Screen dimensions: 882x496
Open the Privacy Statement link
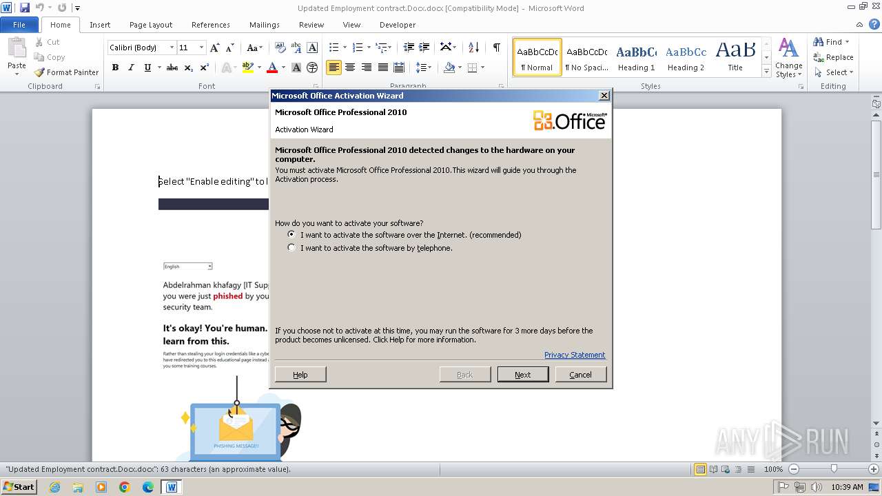[x=575, y=355]
